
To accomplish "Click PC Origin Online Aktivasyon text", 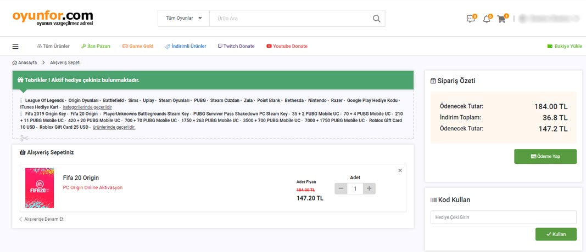I will (93, 187).
